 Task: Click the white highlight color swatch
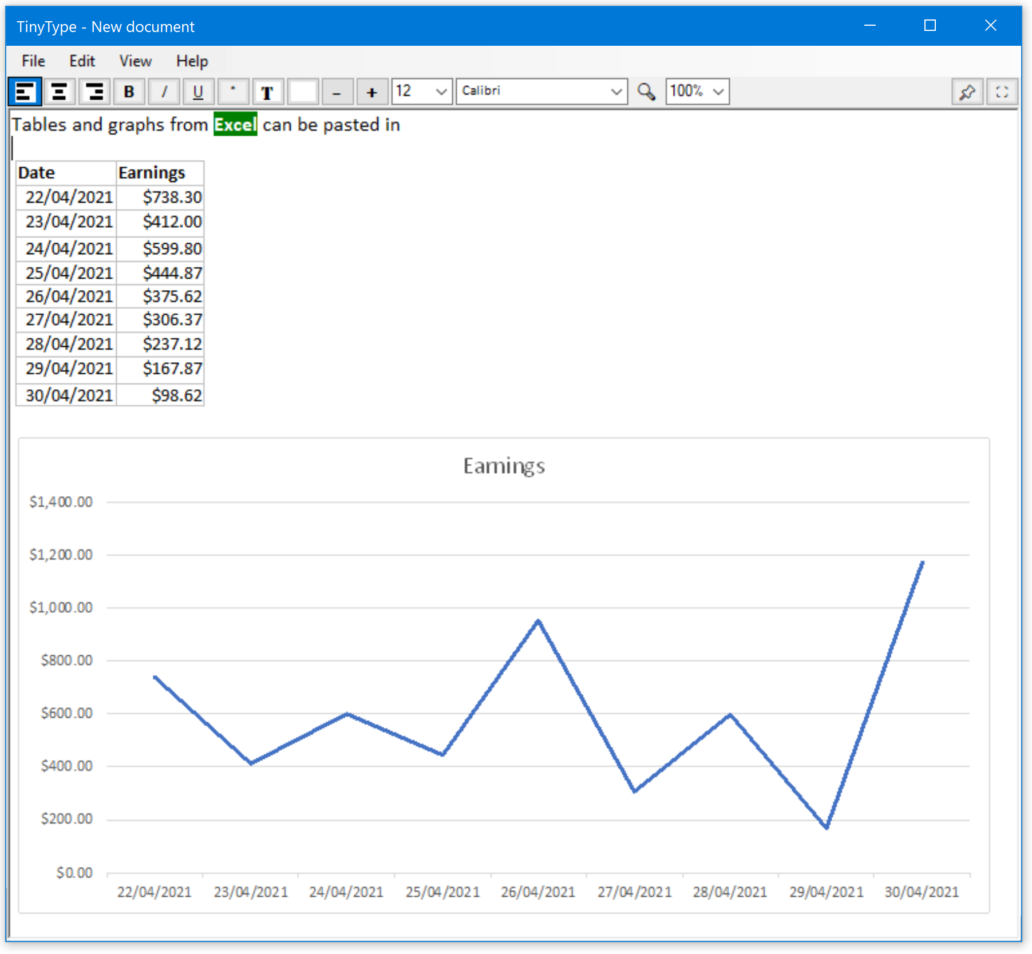[303, 92]
